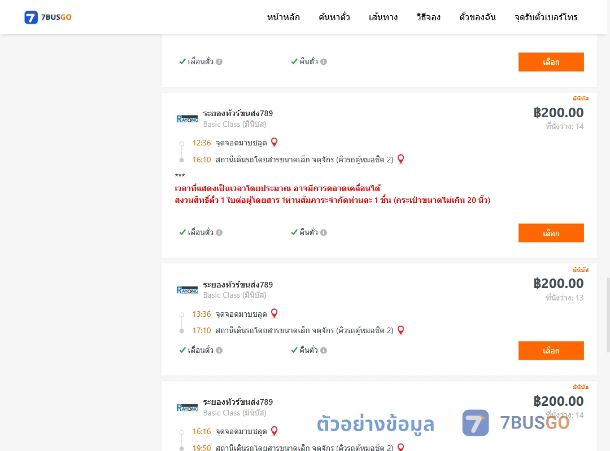Open the เลื่อนตั๋ว info icon in the 12:36 trip card
Viewport: 610px width, 451px height.
point(219,233)
